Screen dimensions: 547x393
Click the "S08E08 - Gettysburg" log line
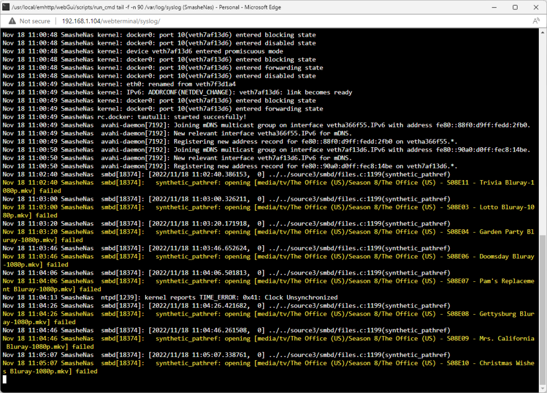(x=268, y=314)
